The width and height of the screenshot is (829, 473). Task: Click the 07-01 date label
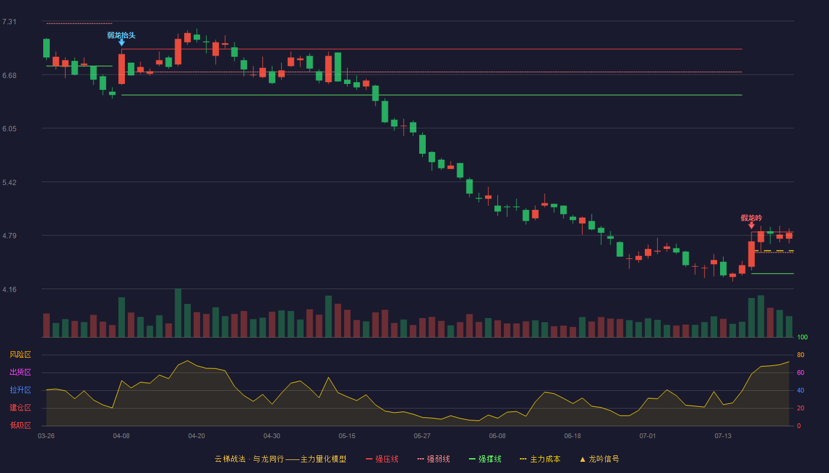[x=648, y=436]
